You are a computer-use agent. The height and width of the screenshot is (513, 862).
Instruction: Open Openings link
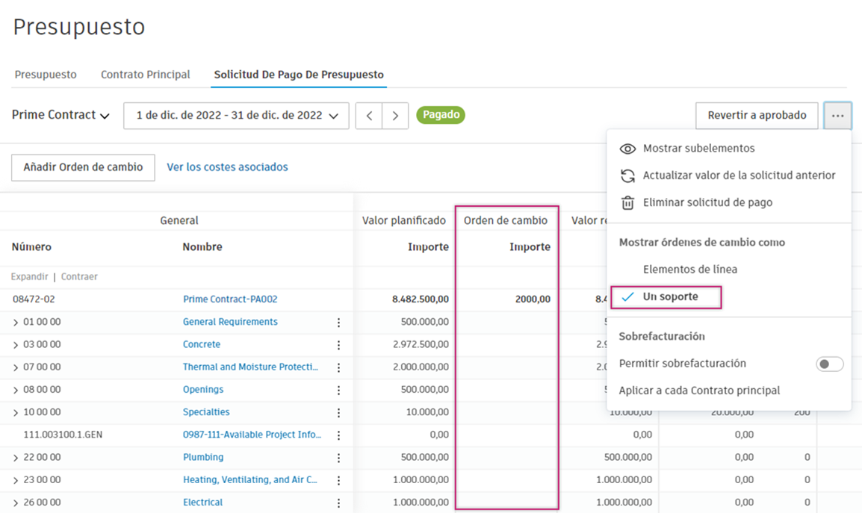[203, 389]
